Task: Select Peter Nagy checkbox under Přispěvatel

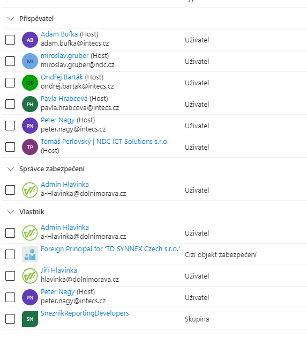Action: tap(10, 126)
